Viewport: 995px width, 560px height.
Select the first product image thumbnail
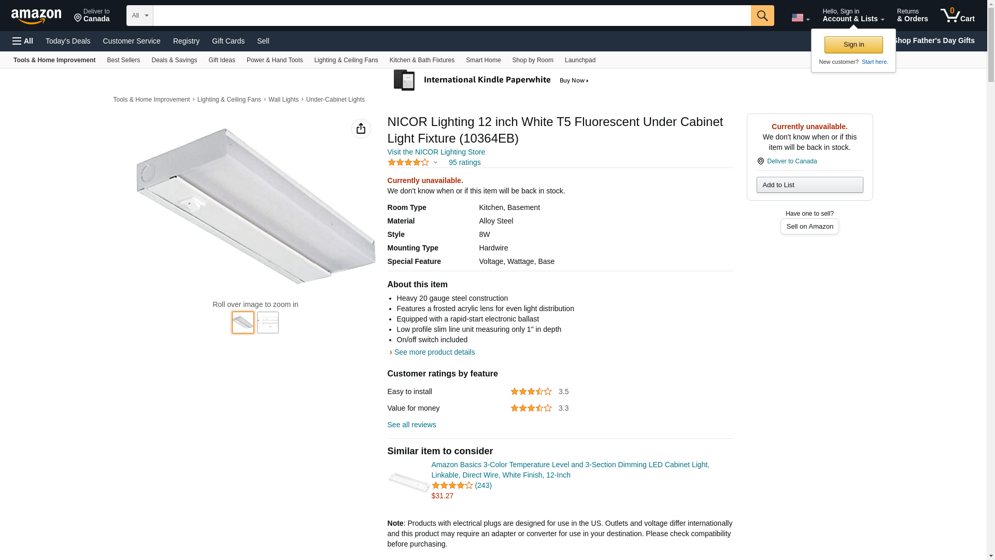(x=243, y=323)
